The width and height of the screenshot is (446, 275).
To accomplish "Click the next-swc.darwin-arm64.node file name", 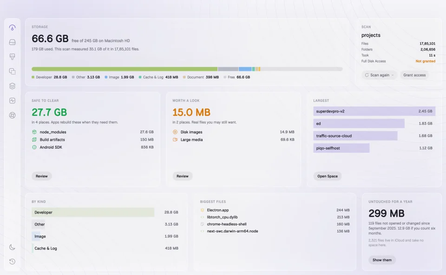I will (232, 231).
